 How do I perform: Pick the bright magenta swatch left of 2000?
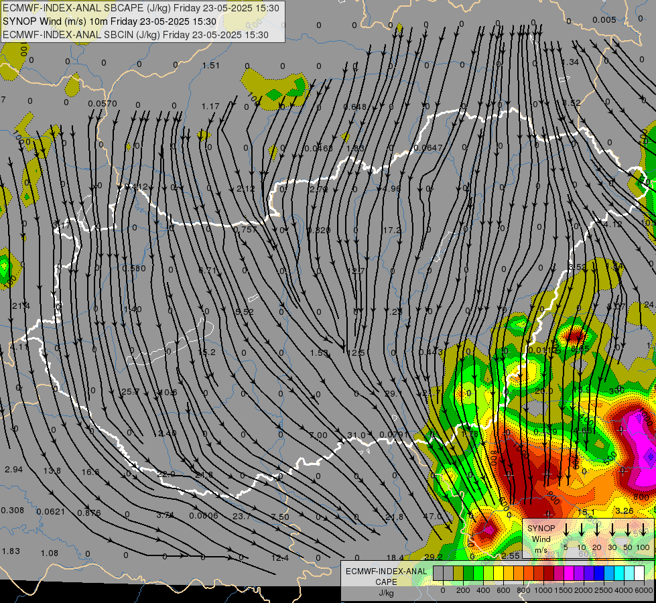click(569, 573)
